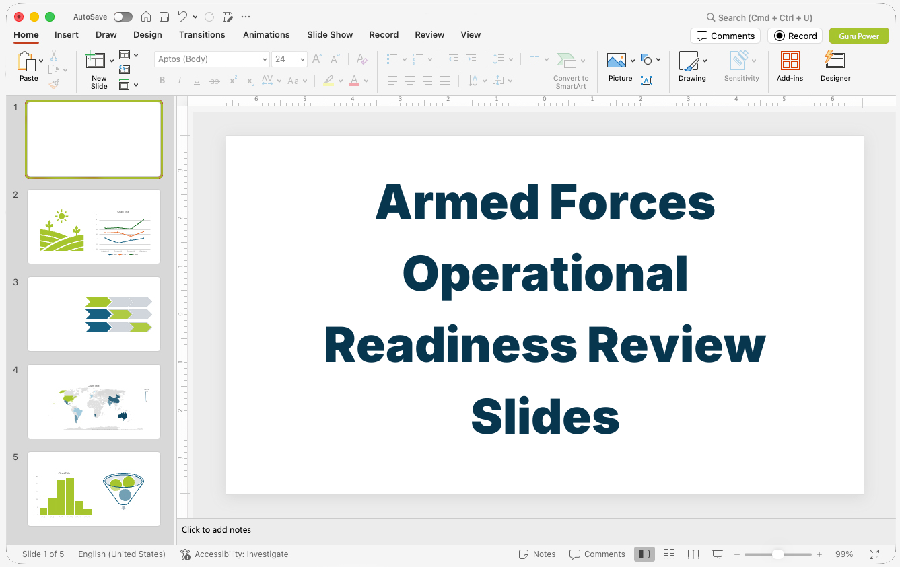Click the Shapes icon

[x=647, y=59]
